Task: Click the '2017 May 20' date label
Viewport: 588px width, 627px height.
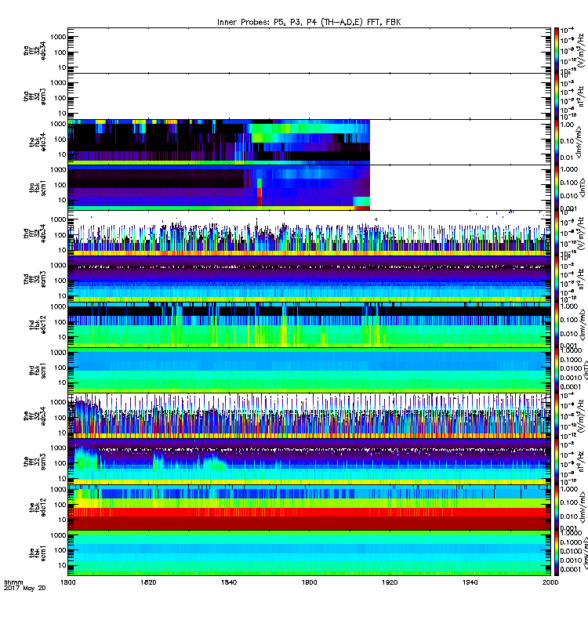Action: tap(25, 588)
